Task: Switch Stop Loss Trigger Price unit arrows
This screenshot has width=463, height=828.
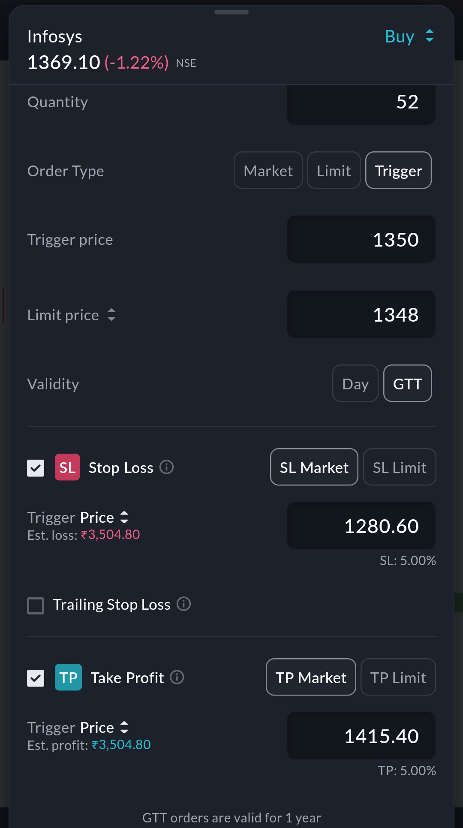Action: 124,517
